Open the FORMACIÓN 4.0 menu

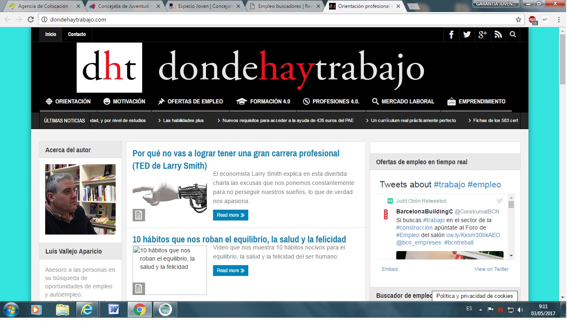(x=263, y=101)
